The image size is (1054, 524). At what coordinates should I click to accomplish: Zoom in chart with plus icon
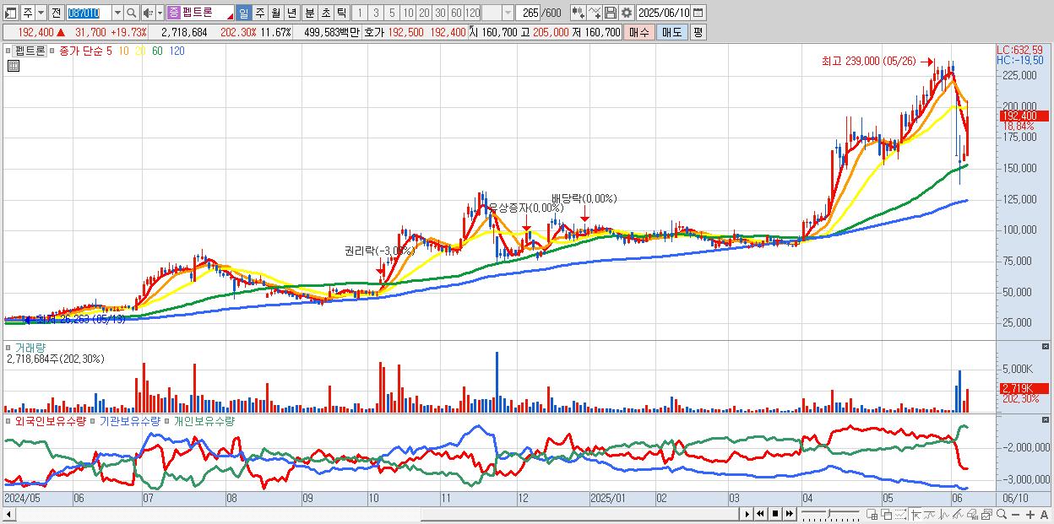(x=1030, y=514)
